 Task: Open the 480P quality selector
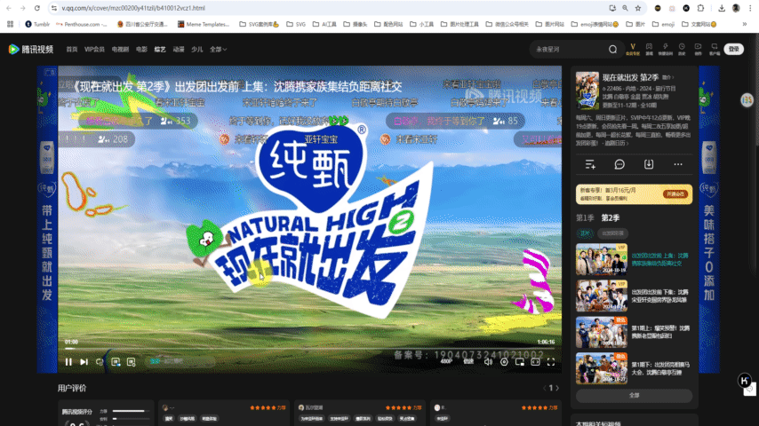click(446, 361)
